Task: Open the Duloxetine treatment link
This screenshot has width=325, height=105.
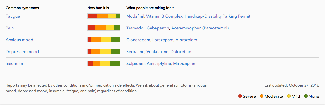Action: [181, 52]
